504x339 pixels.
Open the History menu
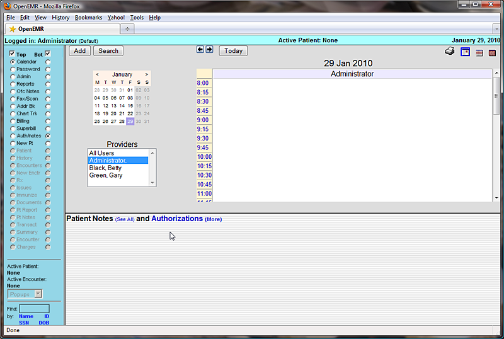click(60, 18)
